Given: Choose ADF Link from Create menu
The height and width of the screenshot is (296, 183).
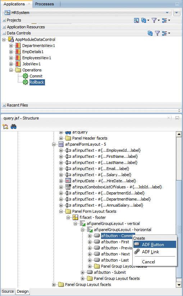Looking at the screenshot, I should pos(155,252).
